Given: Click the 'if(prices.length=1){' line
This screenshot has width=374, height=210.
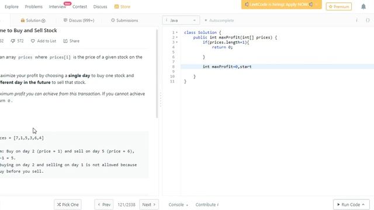Looking at the screenshot, I should pyautogui.click(x=226, y=43).
